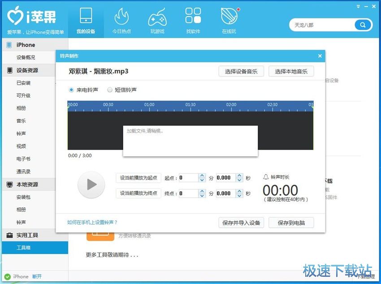Click 设当前播放为起点 button
The image size is (381, 284).
139,178
